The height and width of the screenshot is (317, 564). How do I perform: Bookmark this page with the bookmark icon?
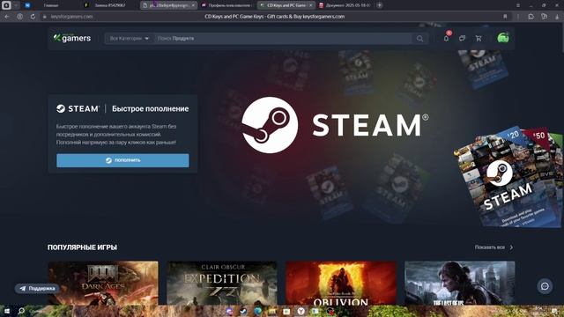pyautogui.click(x=505, y=17)
